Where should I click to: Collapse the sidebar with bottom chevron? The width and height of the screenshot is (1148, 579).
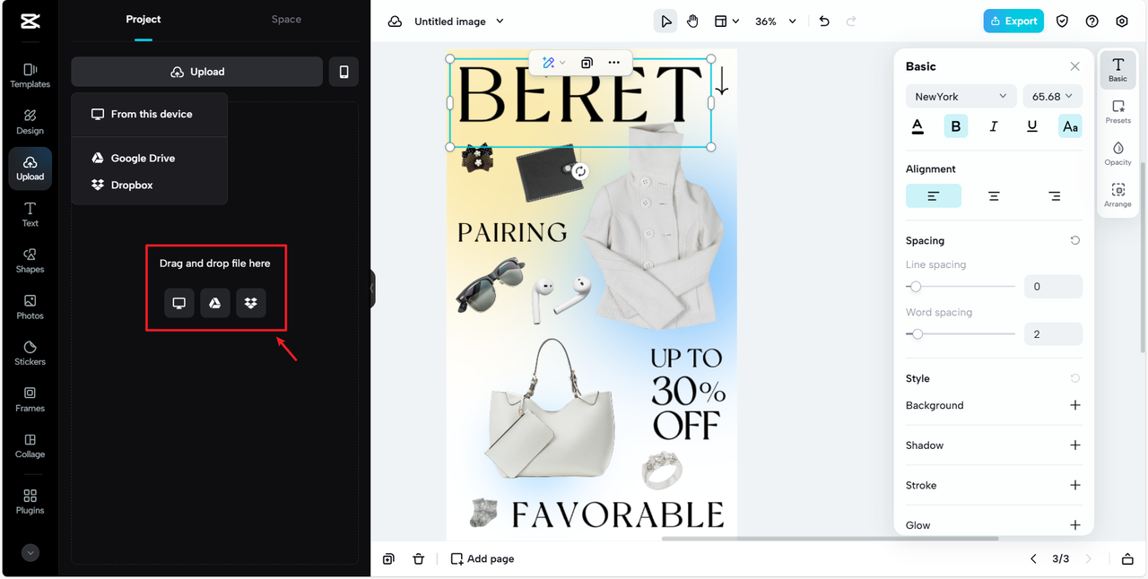click(30, 553)
